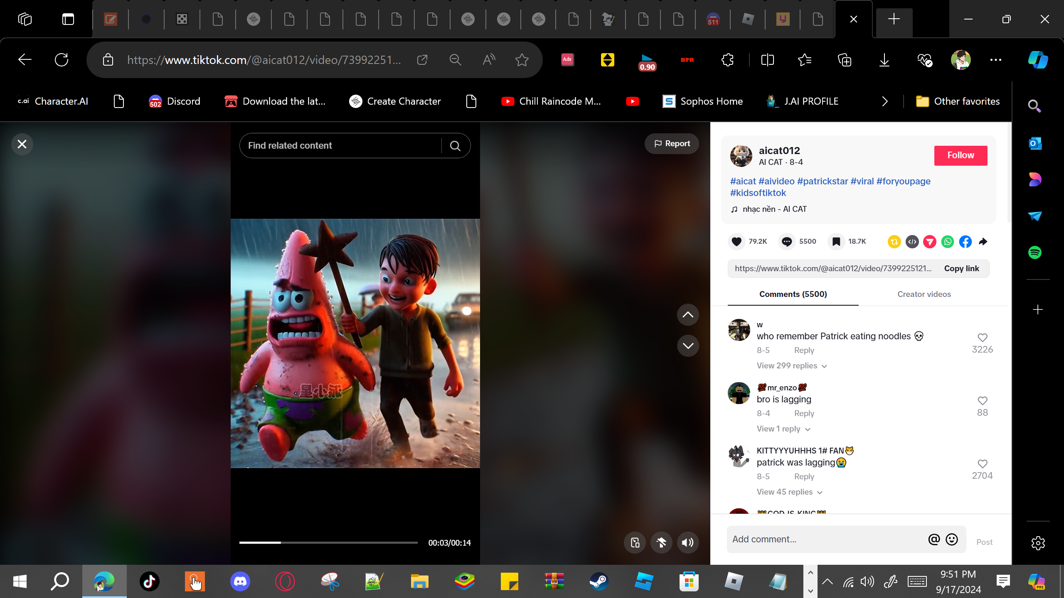
Task: Bookmark the video with favorites icon
Action: 836,241
